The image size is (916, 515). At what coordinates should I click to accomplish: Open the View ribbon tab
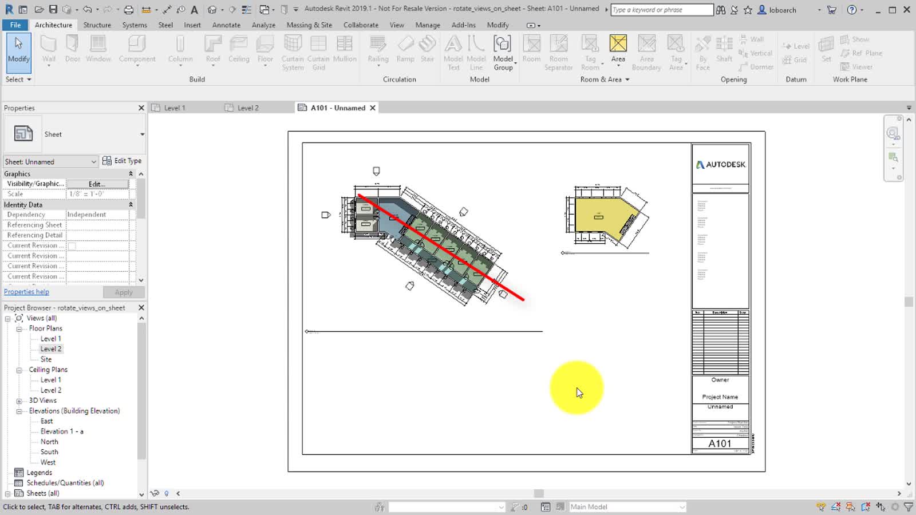397,25
